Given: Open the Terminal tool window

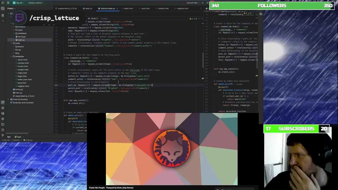Looking at the screenshot, I should point(3,124).
